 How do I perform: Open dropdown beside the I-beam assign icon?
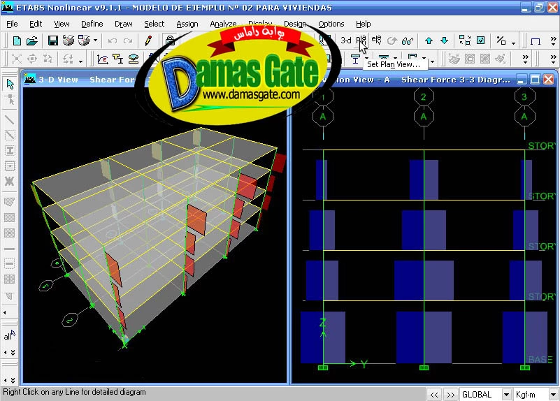(x=366, y=58)
